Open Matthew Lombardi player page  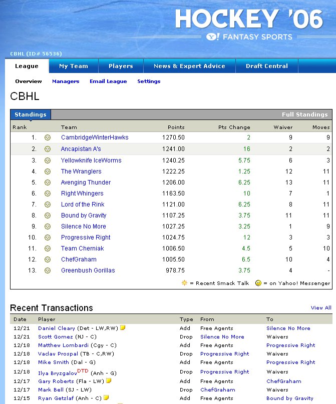tap(63, 345)
